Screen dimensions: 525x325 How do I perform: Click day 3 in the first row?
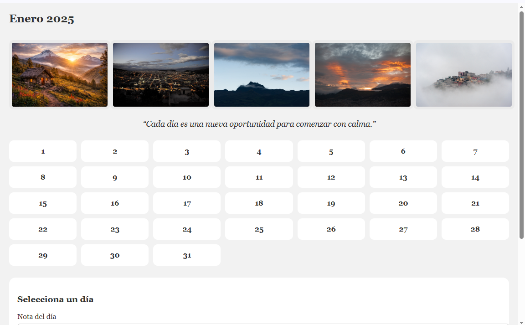[187, 151]
